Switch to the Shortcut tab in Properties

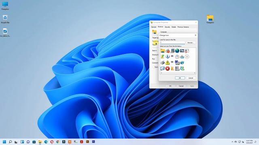pyautogui.click(x=160, y=27)
